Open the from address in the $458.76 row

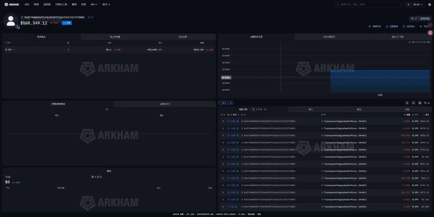[269, 142]
